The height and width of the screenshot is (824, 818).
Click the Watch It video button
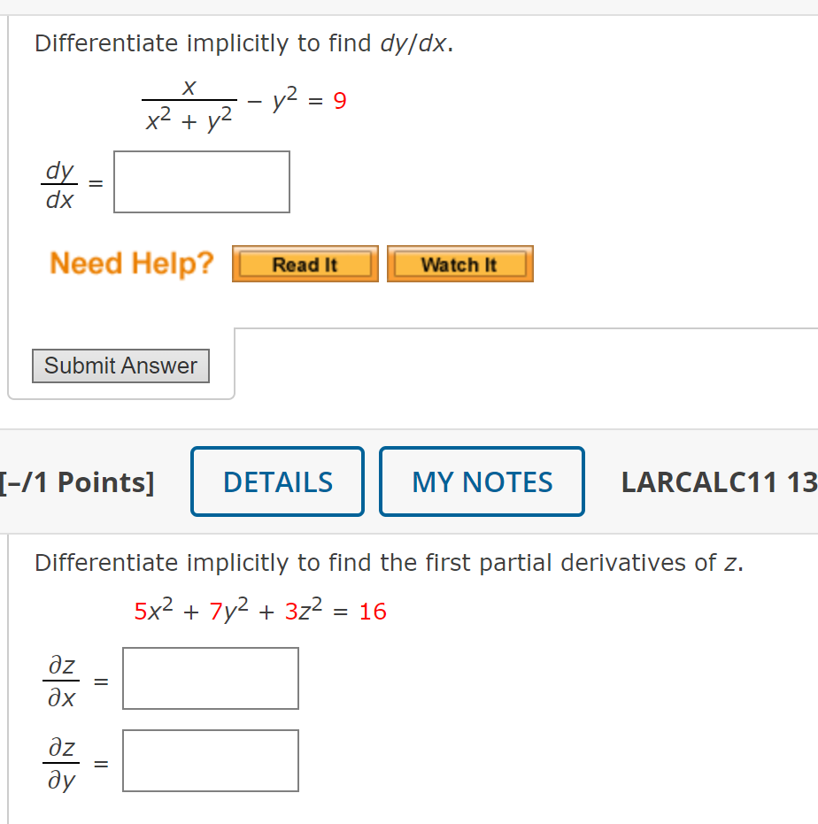pyautogui.click(x=459, y=263)
